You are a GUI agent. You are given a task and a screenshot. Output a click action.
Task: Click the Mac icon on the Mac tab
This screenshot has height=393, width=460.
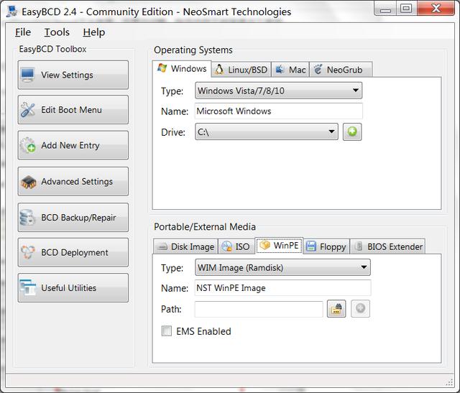(x=280, y=70)
